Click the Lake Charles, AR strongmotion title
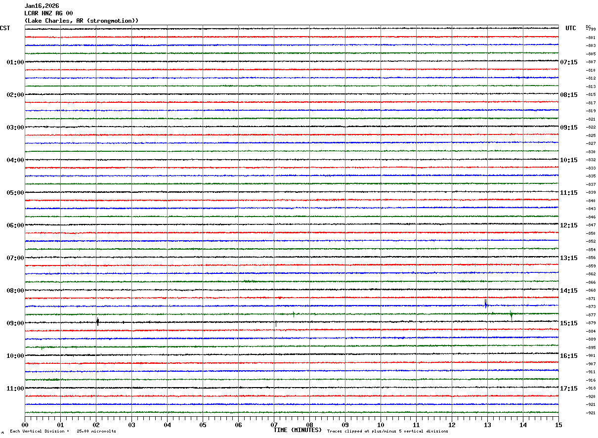The height and width of the screenshot is (438, 598). point(82,21)
